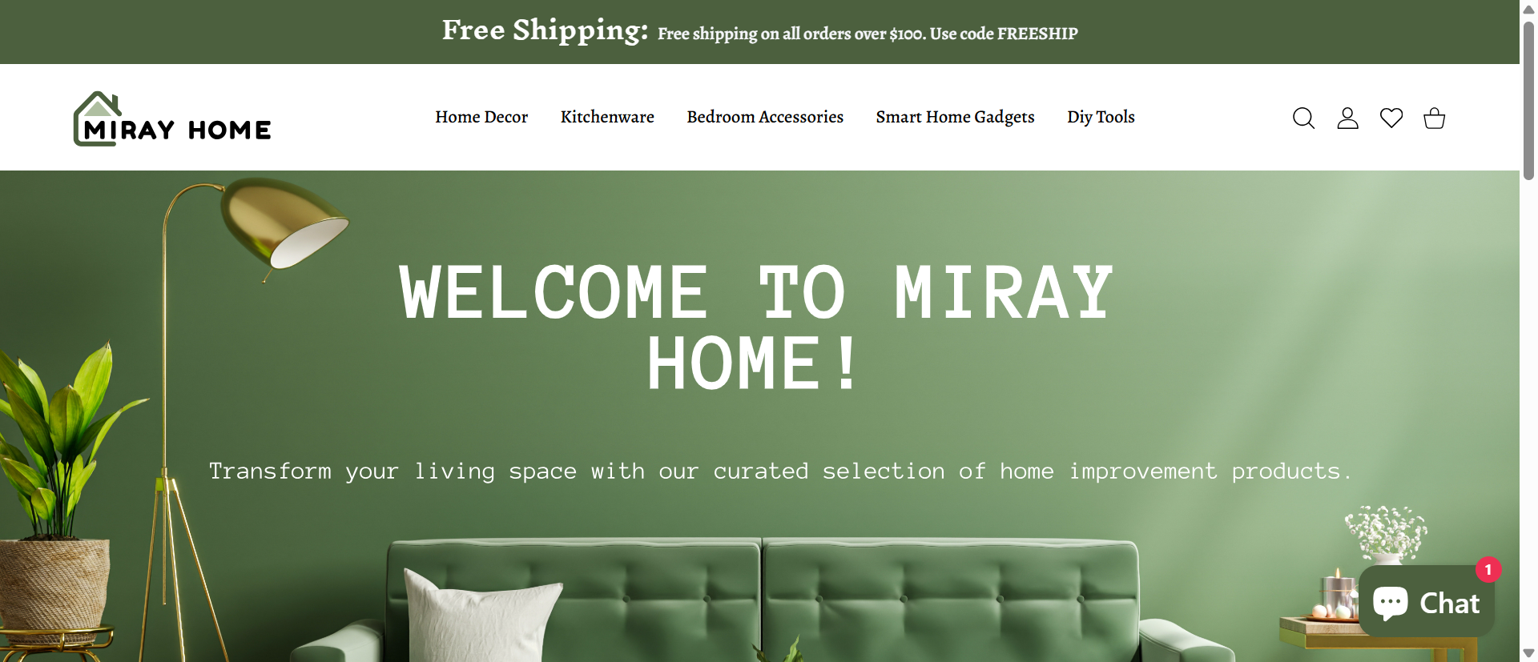Open the Kitchenware menu

607,117
